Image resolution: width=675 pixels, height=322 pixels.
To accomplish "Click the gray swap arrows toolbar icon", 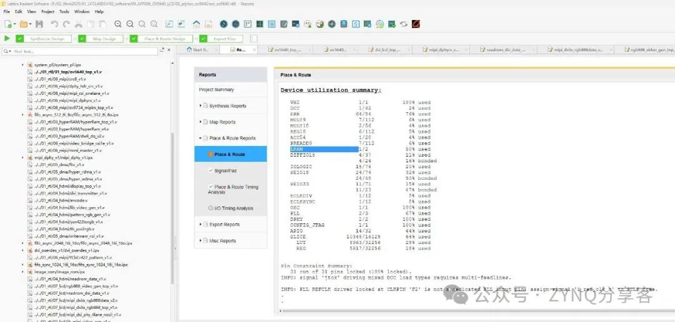I will (x=404, y=24).
